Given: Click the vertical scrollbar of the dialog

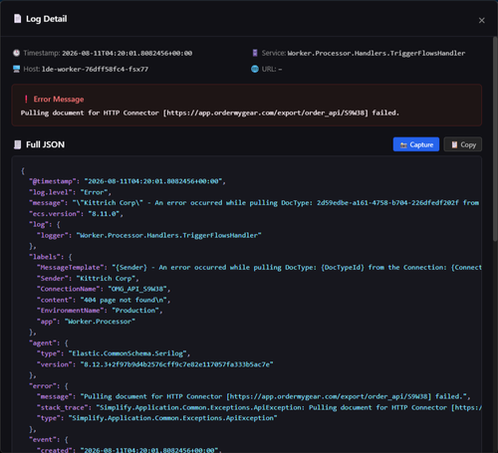Looking at the screenshot, I should 495,139.
